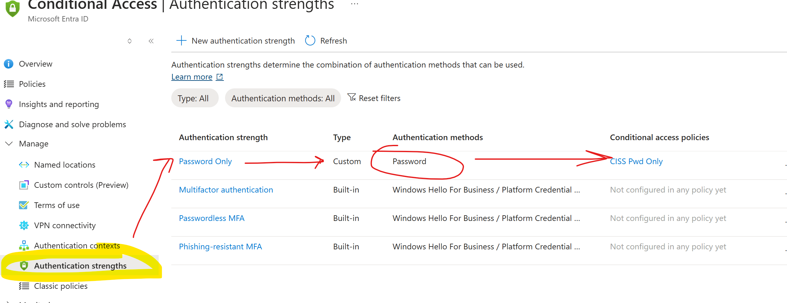Select the Overview info icon in sidebar
The image size is (787, 303).
pos(9,64)
